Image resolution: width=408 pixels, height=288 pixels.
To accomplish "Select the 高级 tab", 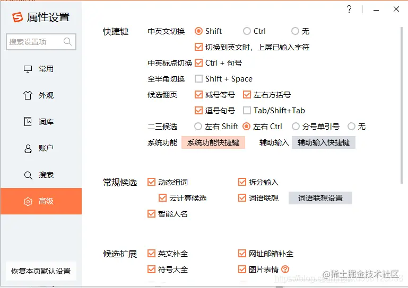I will click(x=41, y=201).
